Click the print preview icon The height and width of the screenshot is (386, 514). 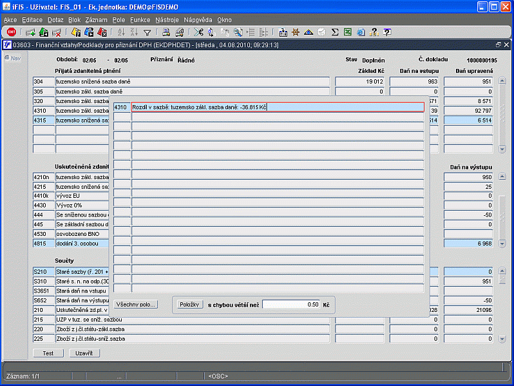click(x=179, y=32)
